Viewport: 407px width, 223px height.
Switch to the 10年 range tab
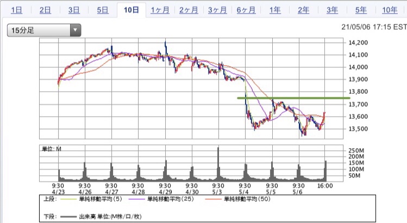390,10
